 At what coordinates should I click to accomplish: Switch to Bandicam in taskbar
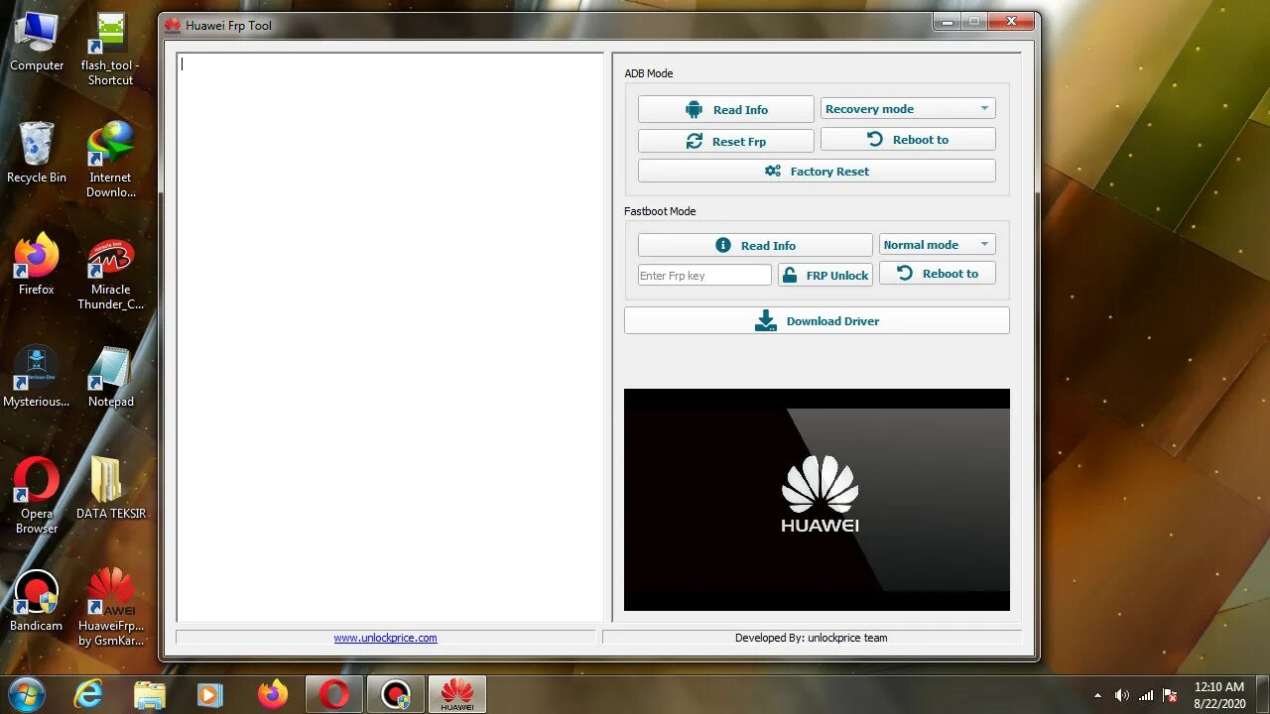pyautogui.click(x=396, y=694)
